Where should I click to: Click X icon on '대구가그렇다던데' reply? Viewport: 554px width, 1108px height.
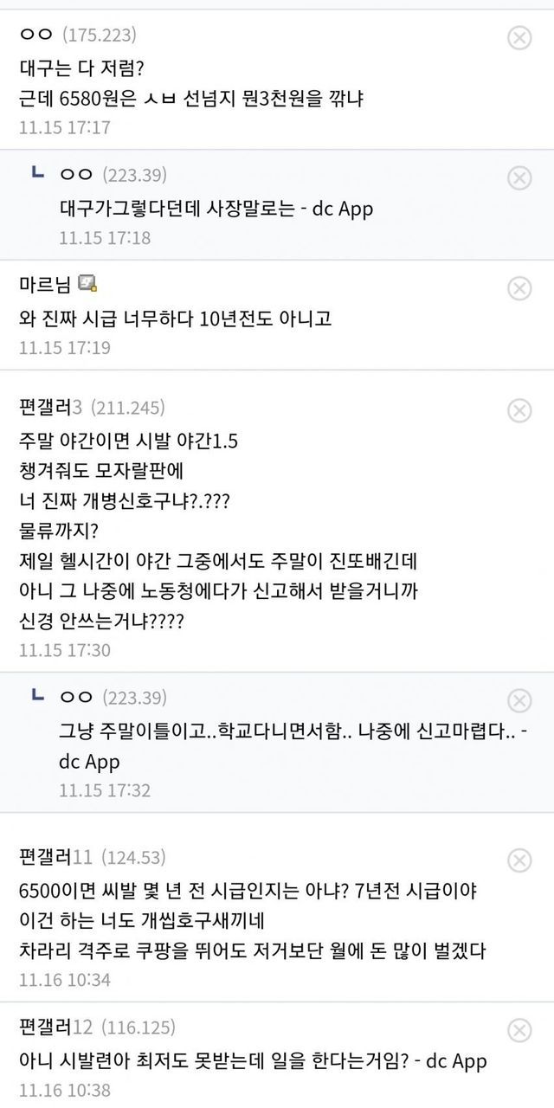[518, 177]
